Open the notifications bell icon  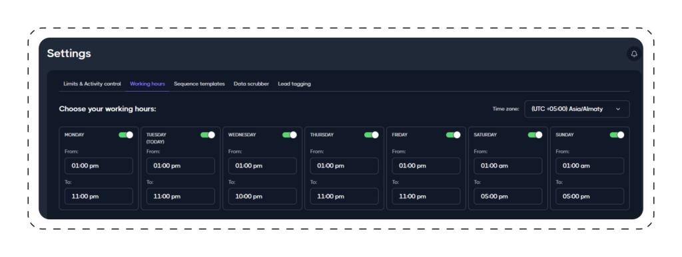click(634, 54)
